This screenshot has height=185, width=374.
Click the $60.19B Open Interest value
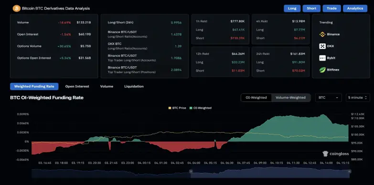[x=85, y=34]
